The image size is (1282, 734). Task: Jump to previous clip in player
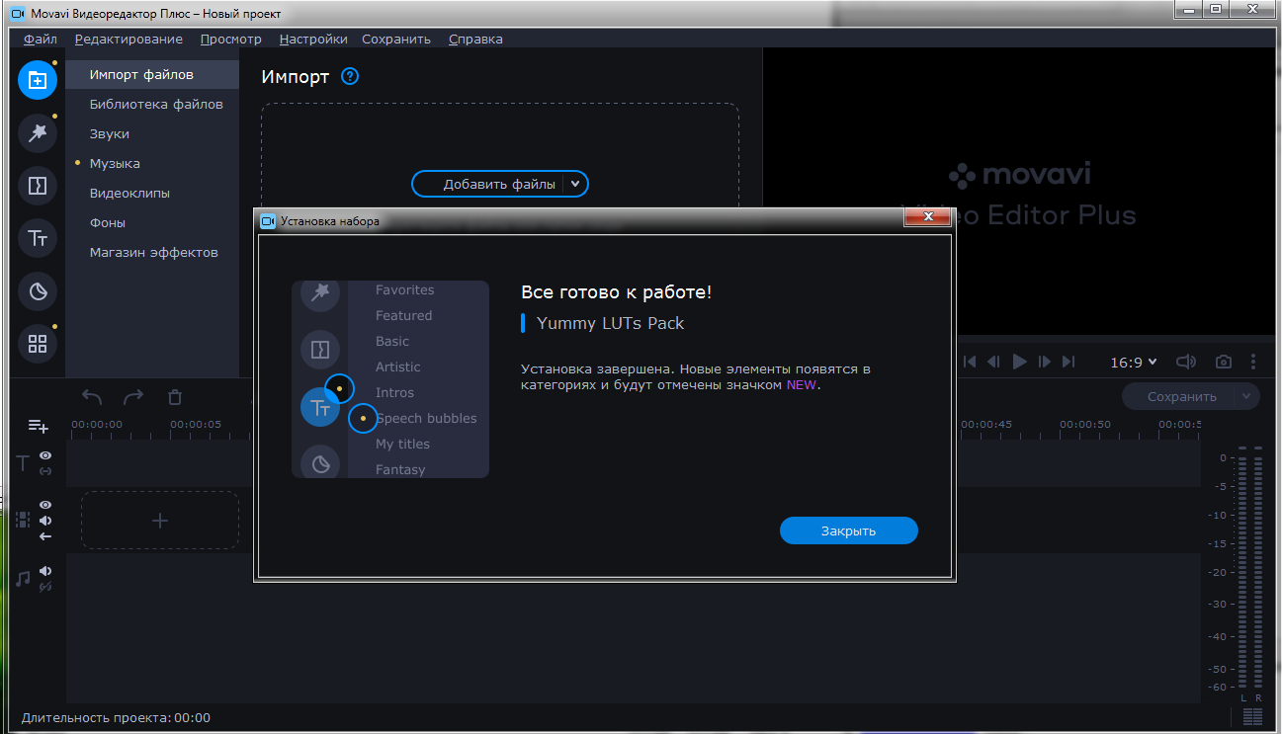coord(971,363)
